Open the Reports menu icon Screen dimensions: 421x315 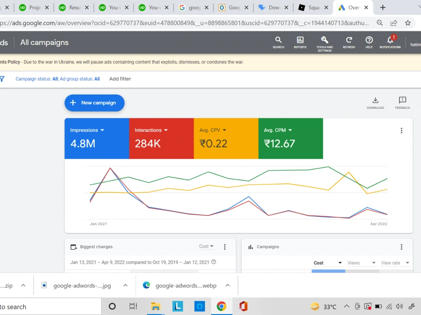[300, 42]
